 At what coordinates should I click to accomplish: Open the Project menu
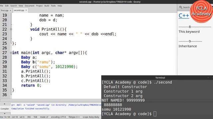pyautogui.click(x=39, y=6)
